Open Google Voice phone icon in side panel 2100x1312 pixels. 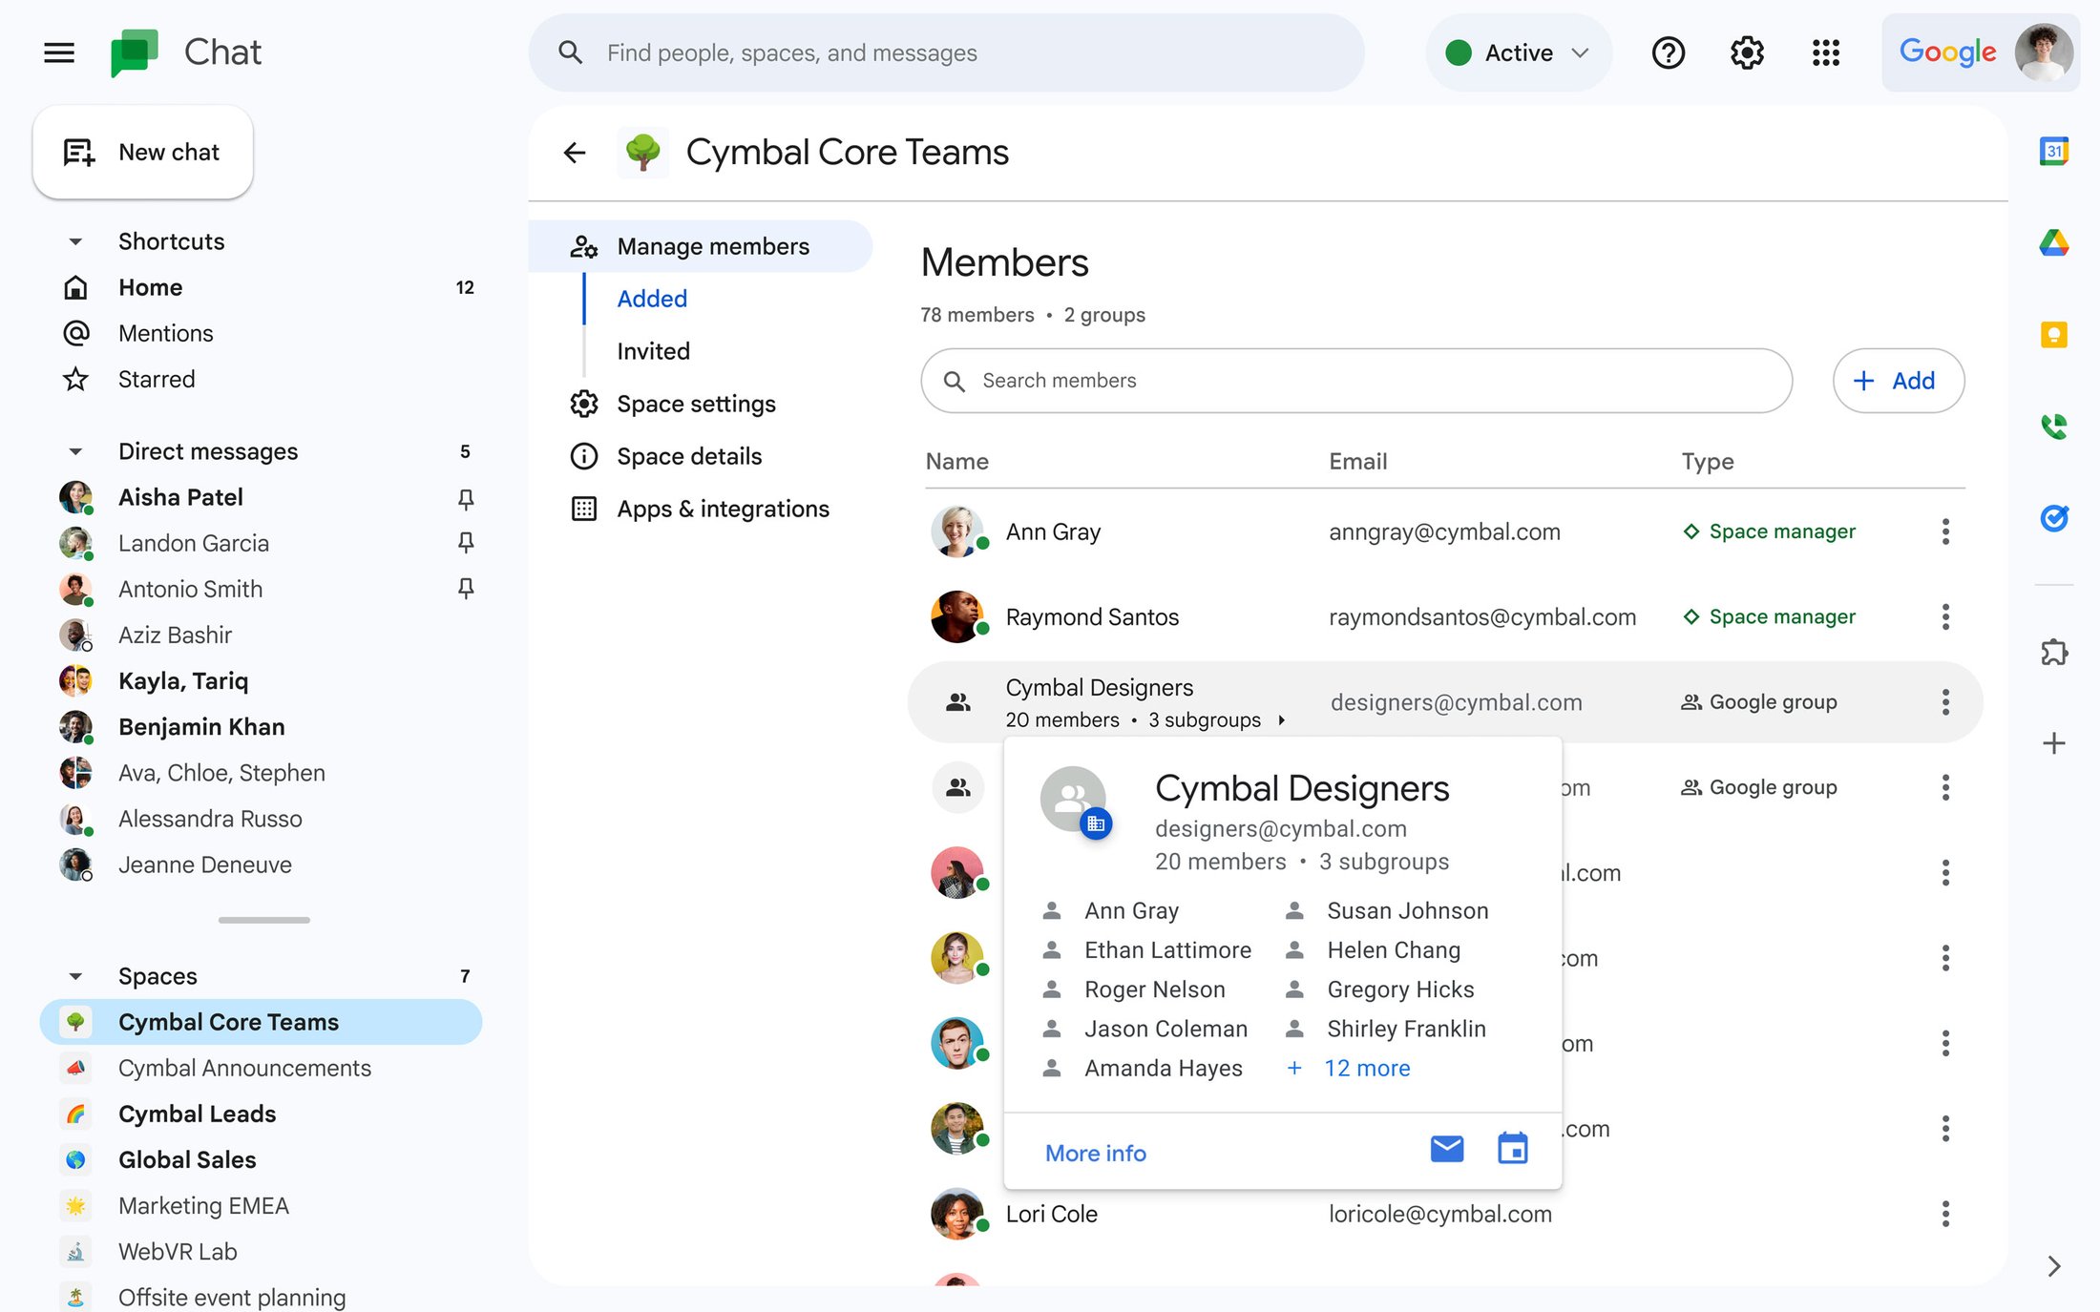click(2053, 427)
